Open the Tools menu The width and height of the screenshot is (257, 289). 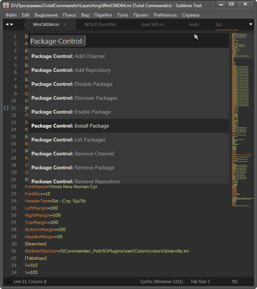(122, 15)
